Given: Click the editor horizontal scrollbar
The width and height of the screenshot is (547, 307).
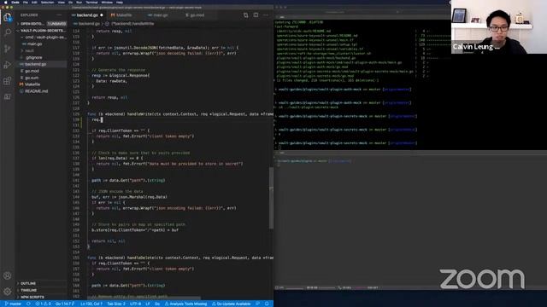Looking at the screenshot, I should click(x=144, y=298).
